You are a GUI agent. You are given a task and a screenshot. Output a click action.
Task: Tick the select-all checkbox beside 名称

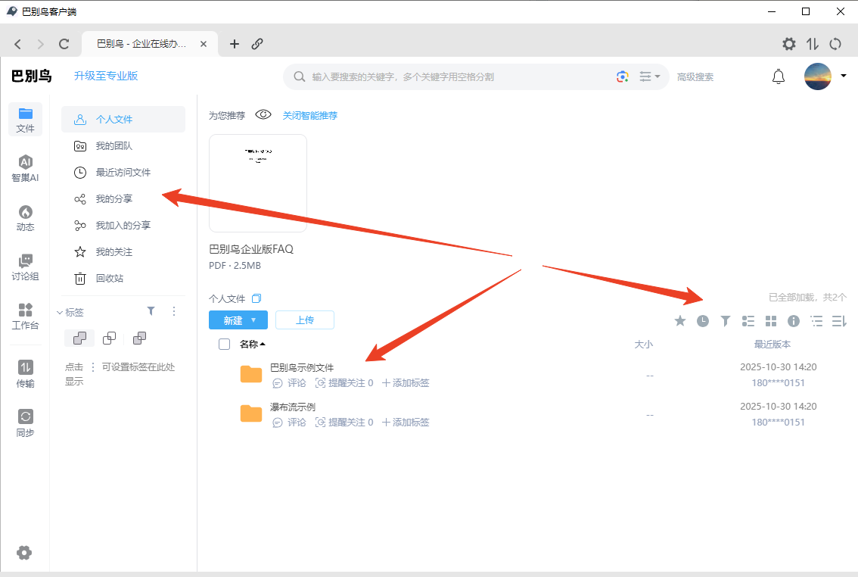click(225, 345)
